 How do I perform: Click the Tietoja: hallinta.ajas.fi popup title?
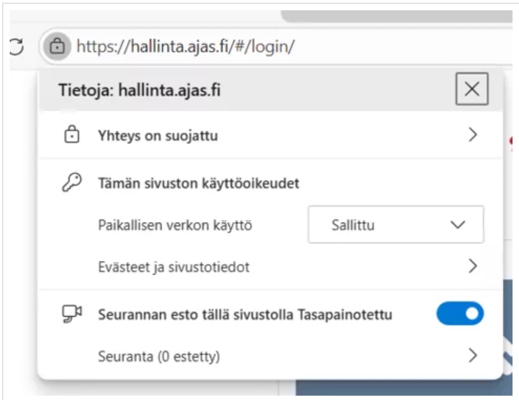(139, 90)
